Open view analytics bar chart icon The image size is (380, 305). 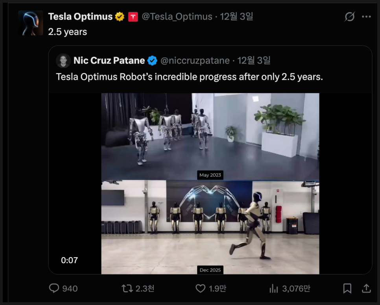point(274,289)
